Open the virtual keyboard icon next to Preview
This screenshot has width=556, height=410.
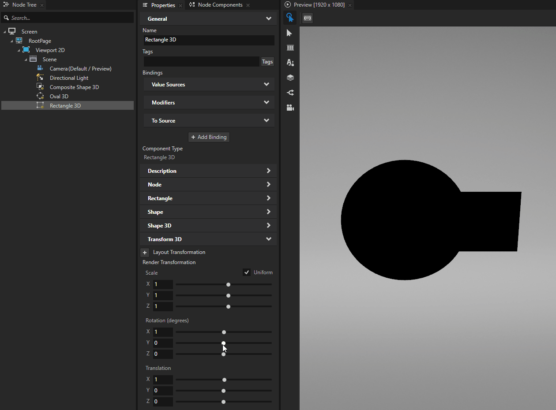click(307, 18)
